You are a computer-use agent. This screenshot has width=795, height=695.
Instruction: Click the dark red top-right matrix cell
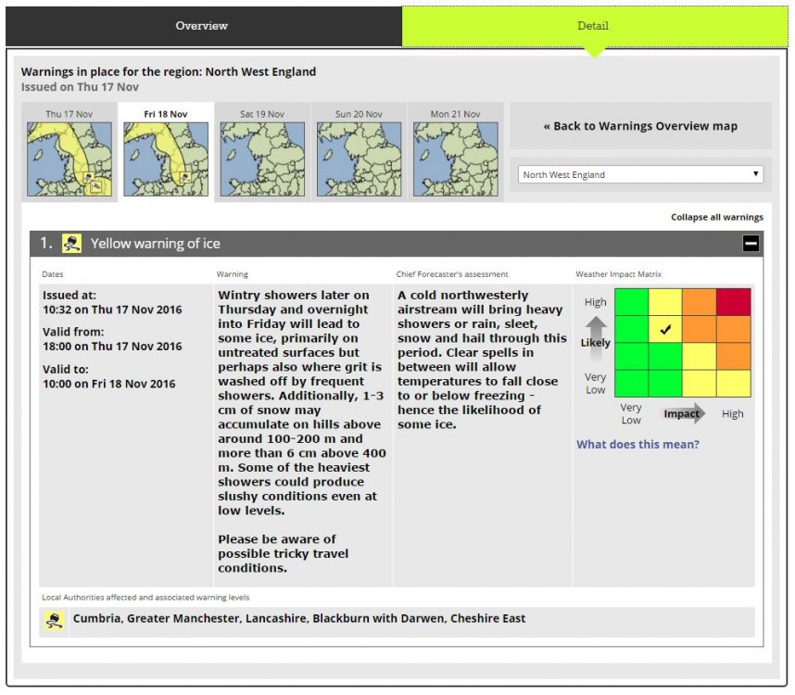pos(733,302)
